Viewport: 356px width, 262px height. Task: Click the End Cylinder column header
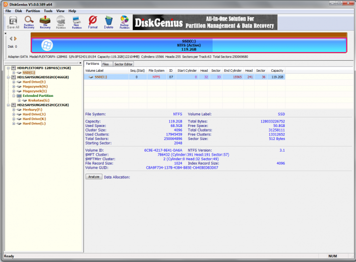click(x=233, y=71)
